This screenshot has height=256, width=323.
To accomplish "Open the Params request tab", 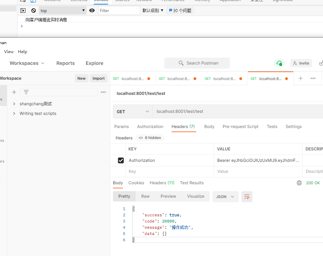I will point(122,127).
